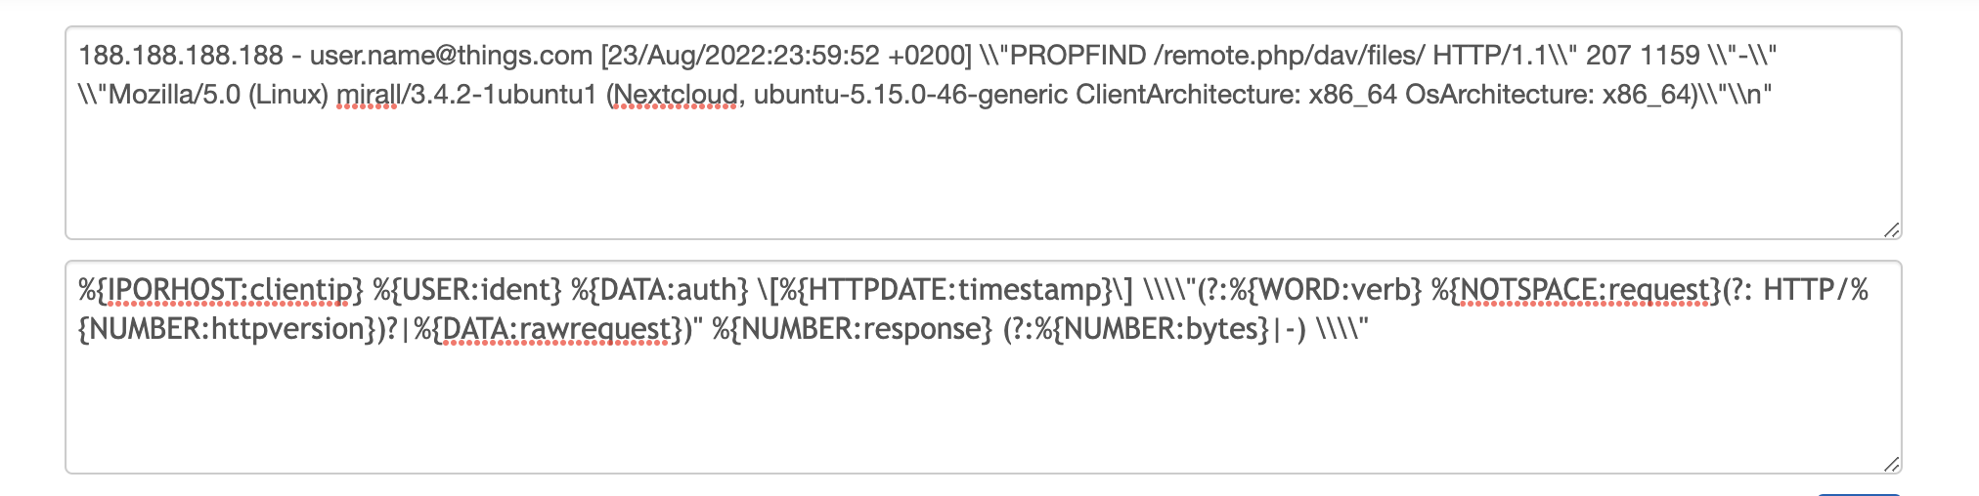Click the %{IPORHOST:clientip} pattern token
Screen dimensions: 1979x496
[x=221, y=290]
